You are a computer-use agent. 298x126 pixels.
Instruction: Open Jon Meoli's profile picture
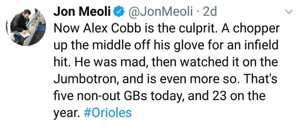pyautogui.click(x=26, y=26)
